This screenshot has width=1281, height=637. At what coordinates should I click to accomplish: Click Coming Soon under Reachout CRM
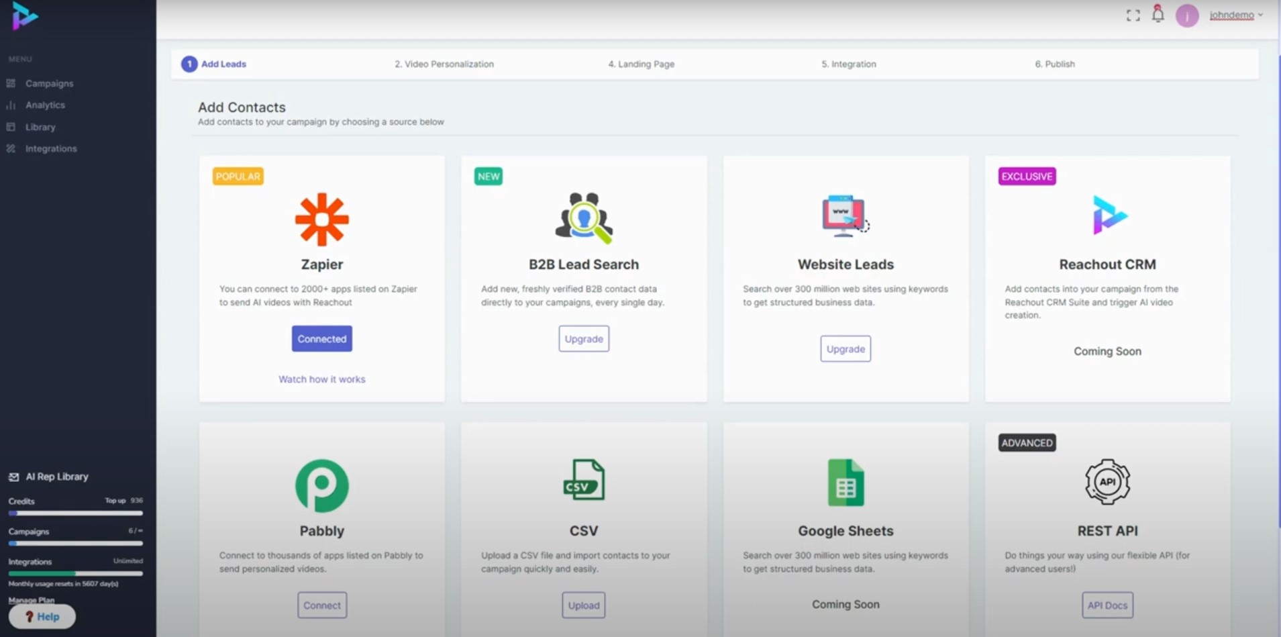point(1107,351)
